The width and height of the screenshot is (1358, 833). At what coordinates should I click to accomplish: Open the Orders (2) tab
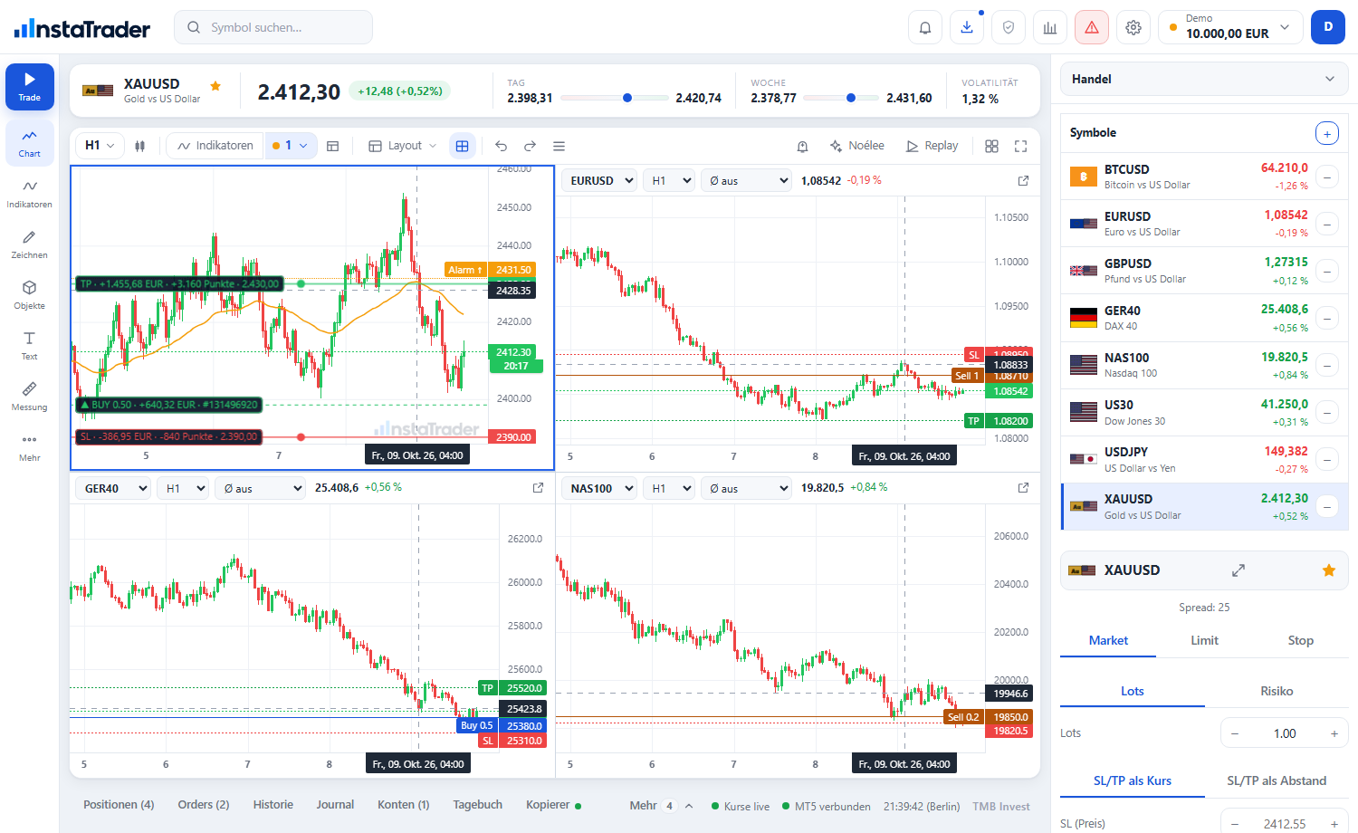coord(204,805)
